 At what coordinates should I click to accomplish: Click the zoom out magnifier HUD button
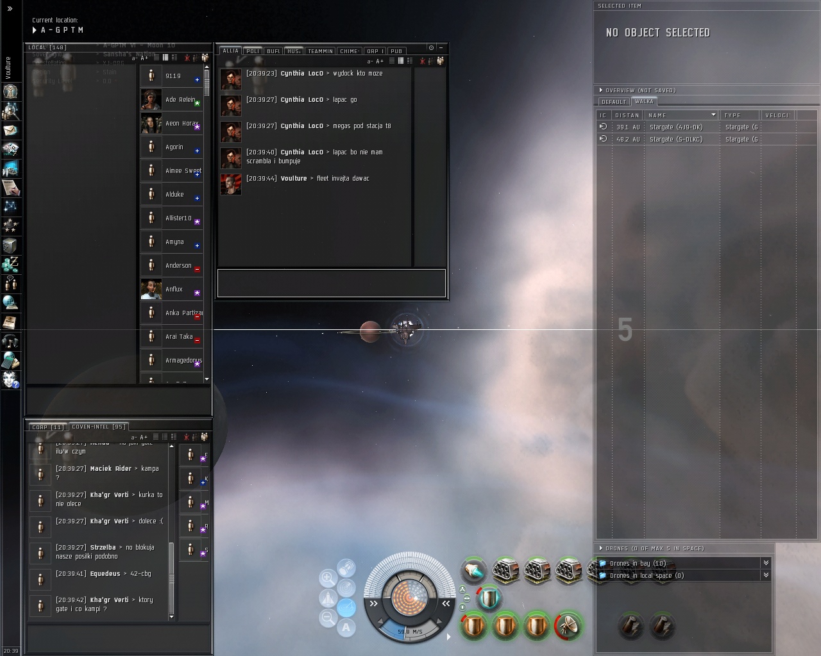[x=328, y=618]
